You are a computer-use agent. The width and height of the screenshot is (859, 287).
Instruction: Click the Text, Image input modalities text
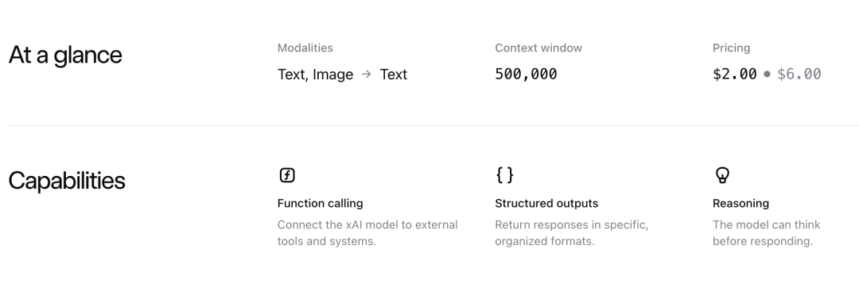click(x=315, y=75)
